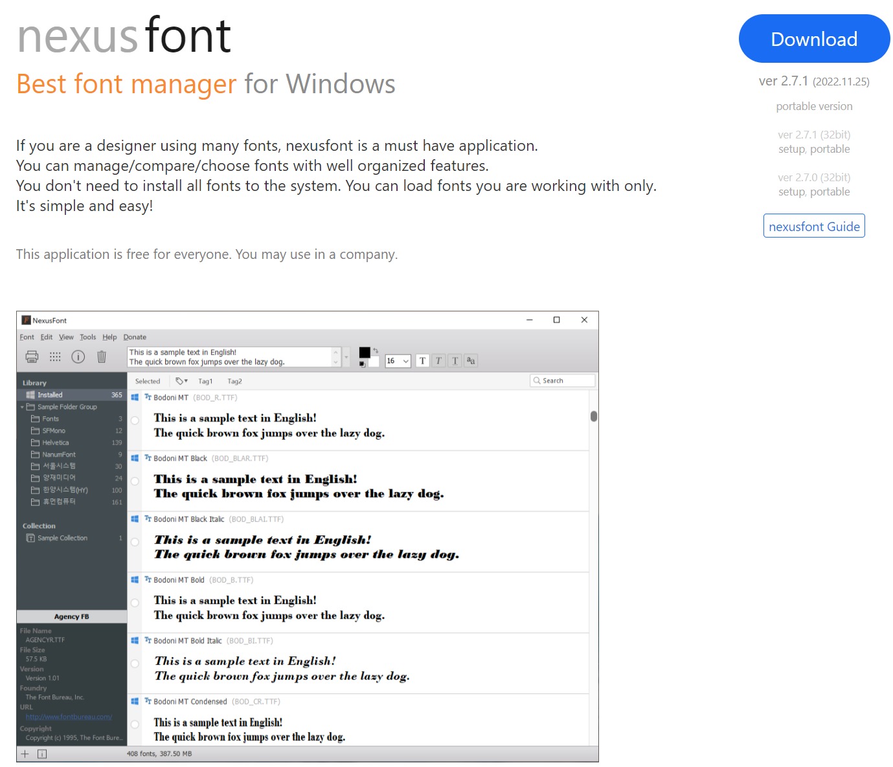Open the character map grid icon
This screenshot has width=893, height=767.
point(55,357)
